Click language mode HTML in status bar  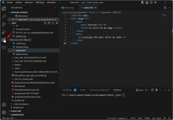[147, 118]
